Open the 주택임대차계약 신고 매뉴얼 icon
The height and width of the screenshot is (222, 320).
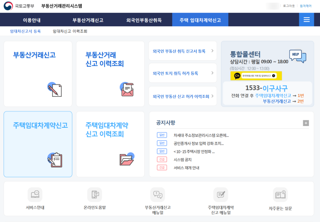point(221,194)
